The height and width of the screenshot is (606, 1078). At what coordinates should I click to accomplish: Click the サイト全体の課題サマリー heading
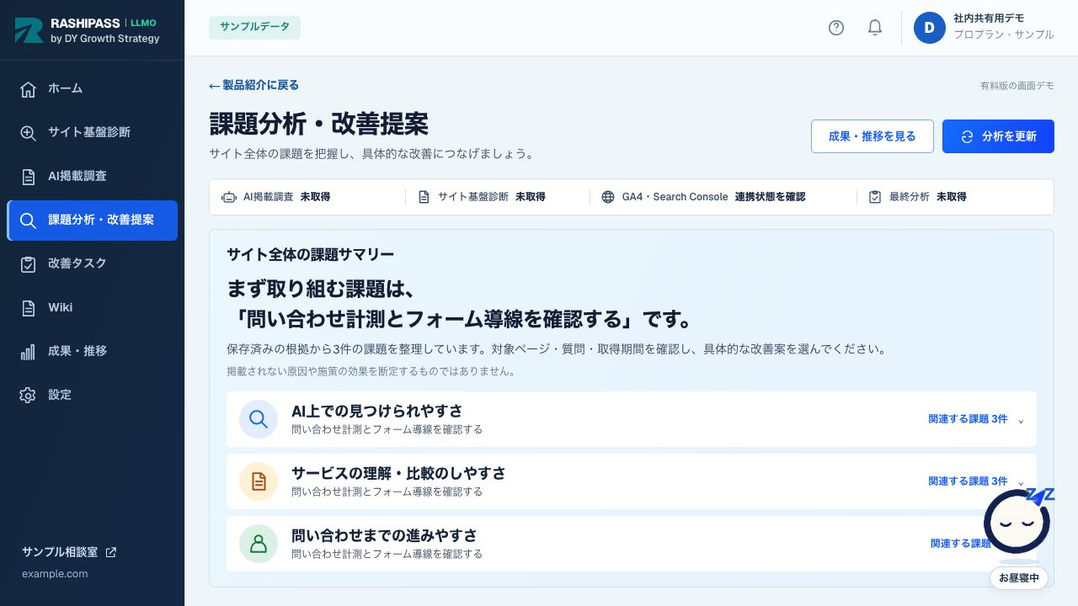pos(310,254)
